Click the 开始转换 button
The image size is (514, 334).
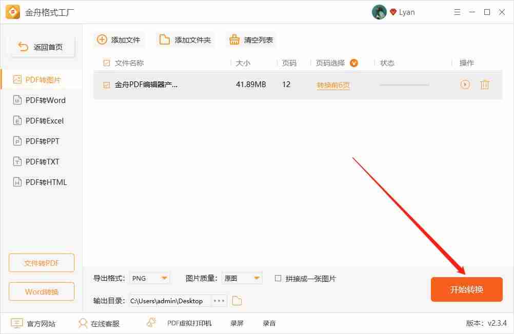coord(466,289)
